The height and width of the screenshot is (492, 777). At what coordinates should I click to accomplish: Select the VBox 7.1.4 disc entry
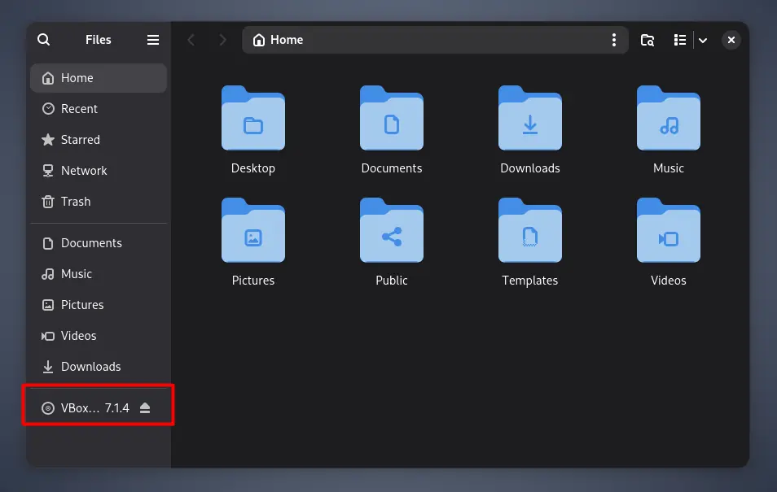tap(86, 408)
